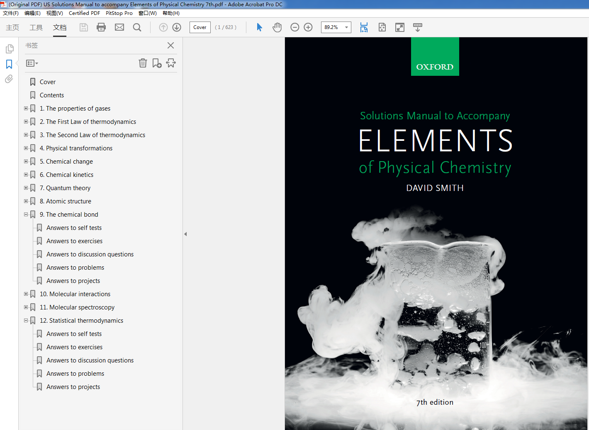Open bookmark options dropdown menu
Screen dimensions: 589x430
[x=32, y=63]
